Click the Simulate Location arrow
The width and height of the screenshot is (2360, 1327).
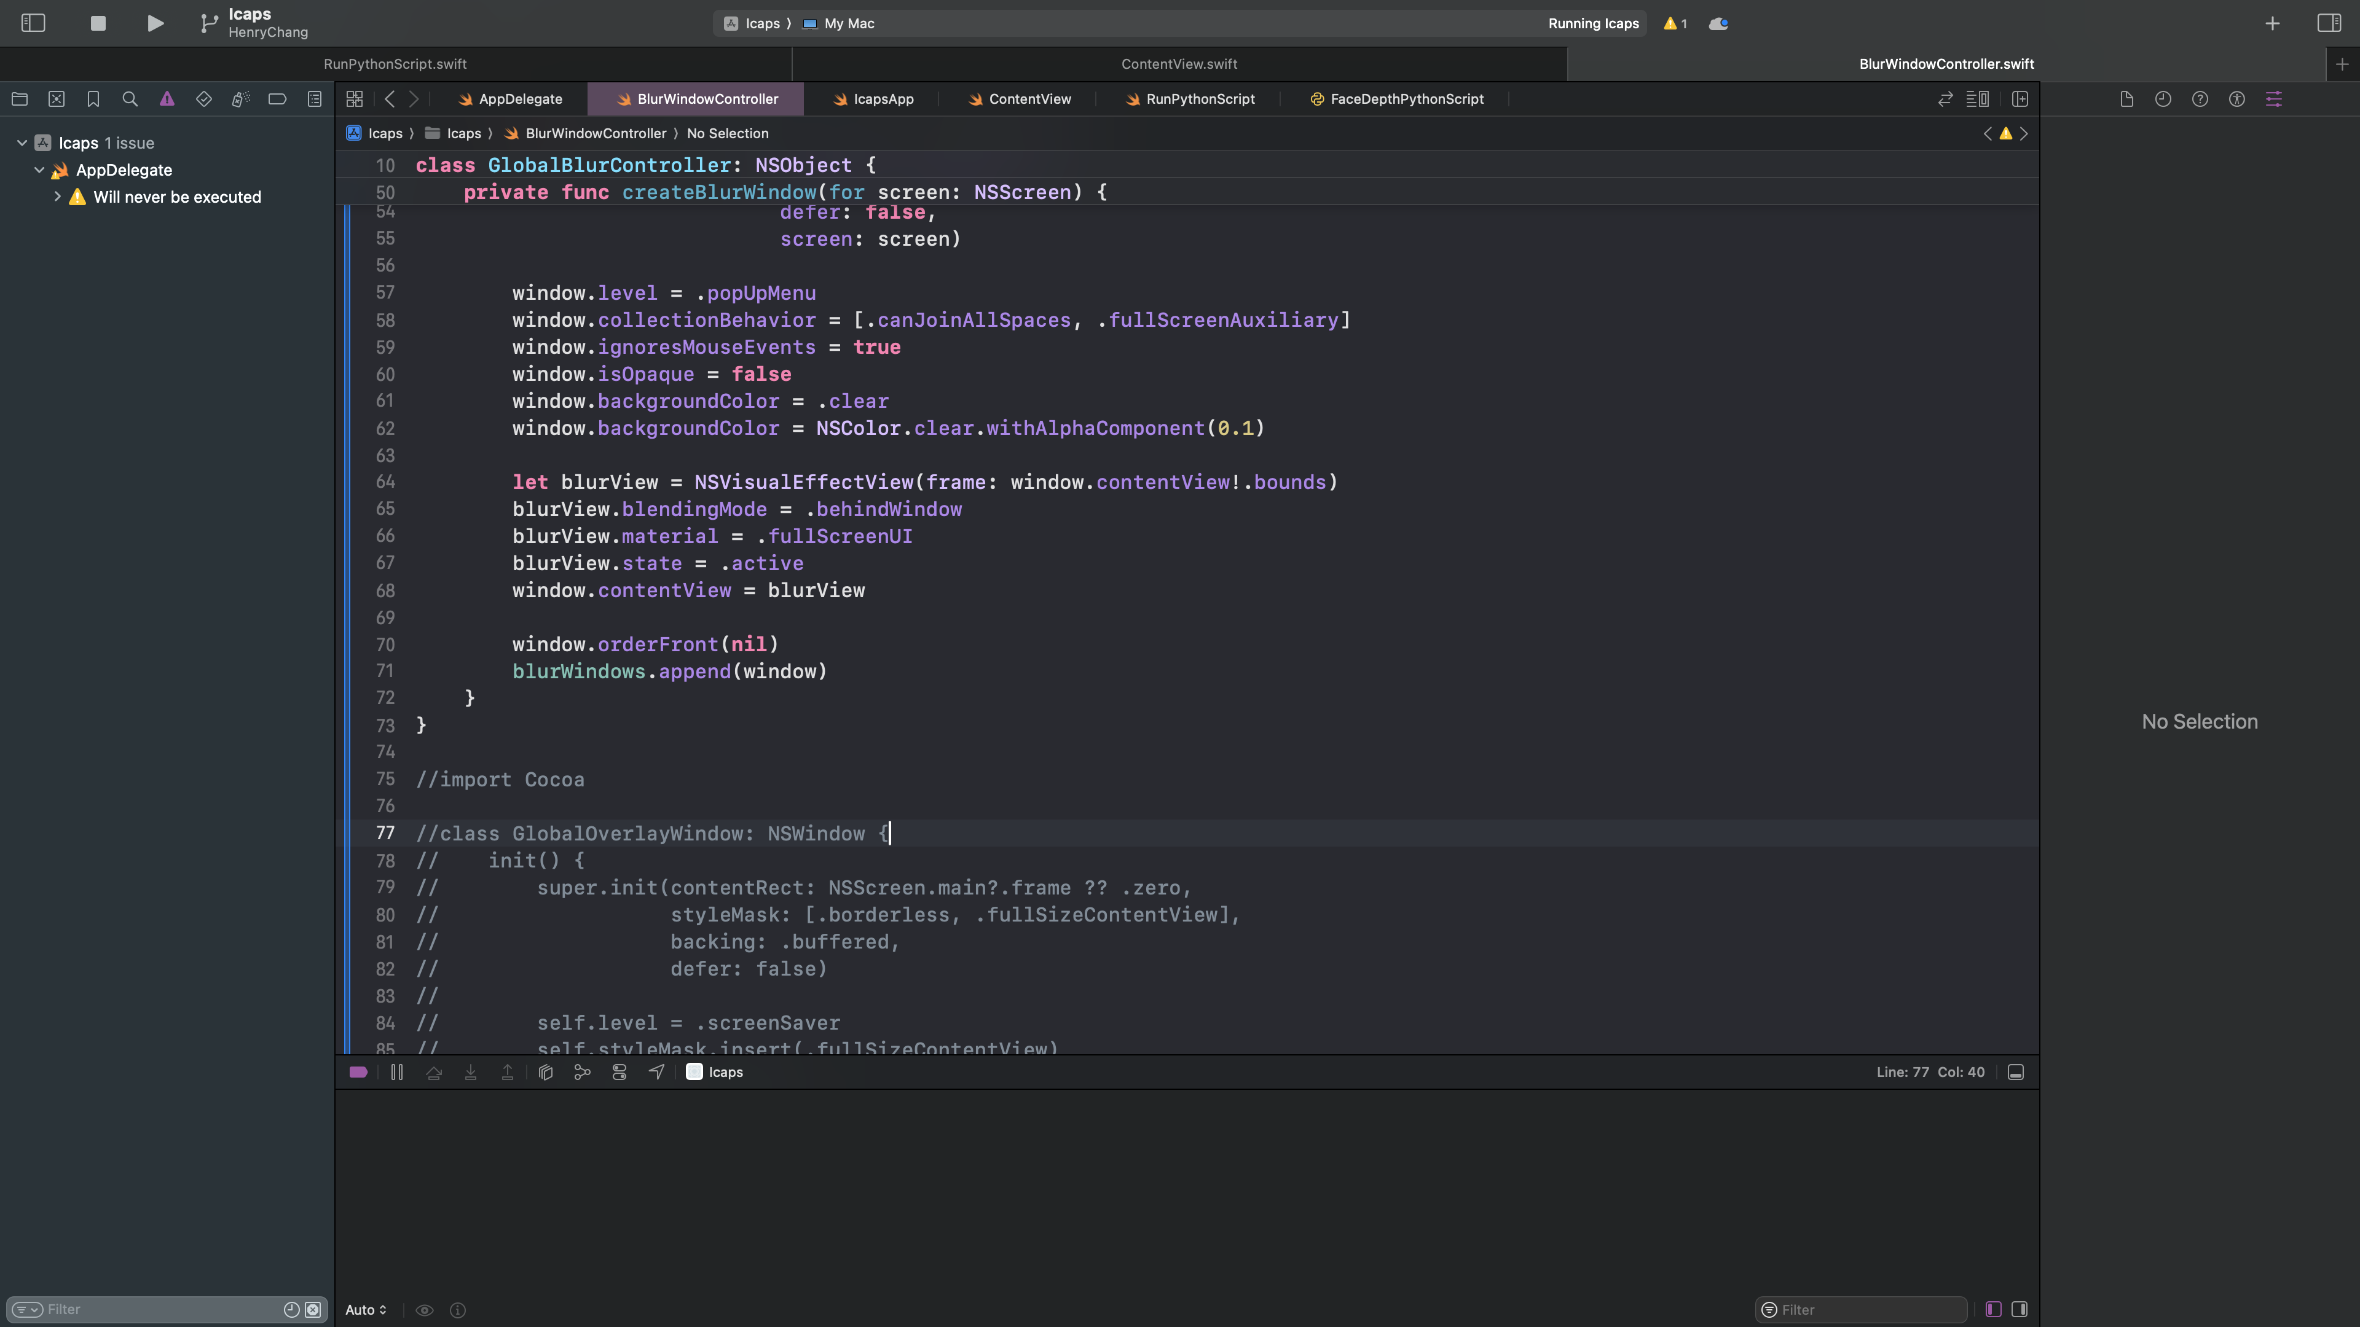pyautogui.click(x=656, y=1073)
